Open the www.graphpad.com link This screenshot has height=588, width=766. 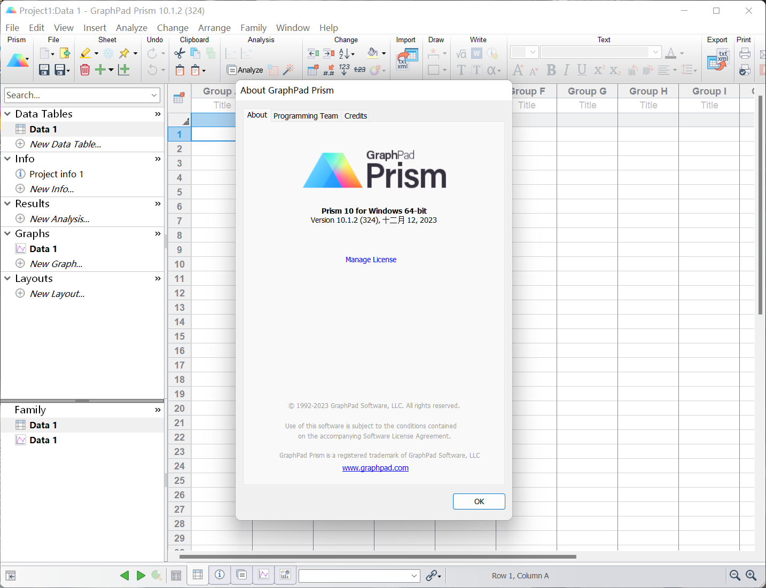pyautogui.click(x=376, y=468)
